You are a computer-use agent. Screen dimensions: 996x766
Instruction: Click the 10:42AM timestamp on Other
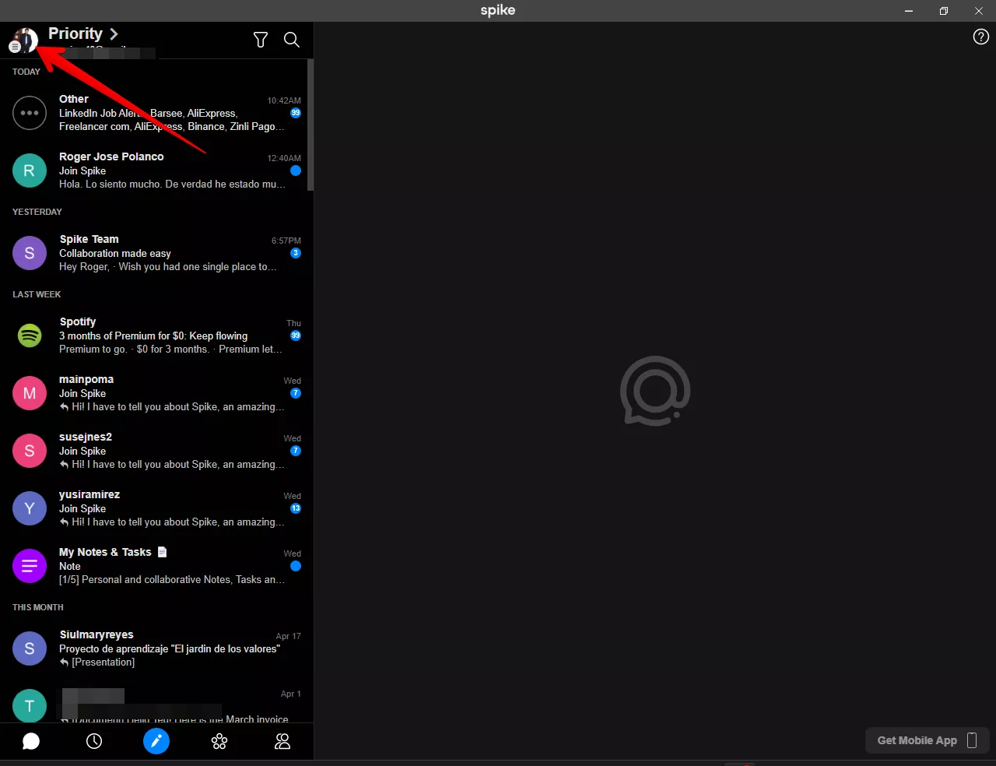[x=284, y=100]
